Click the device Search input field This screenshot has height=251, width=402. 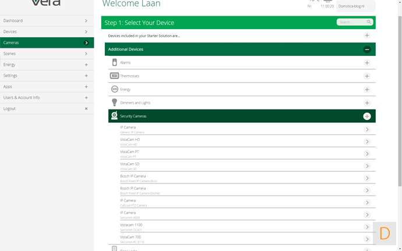click(351, 22)
